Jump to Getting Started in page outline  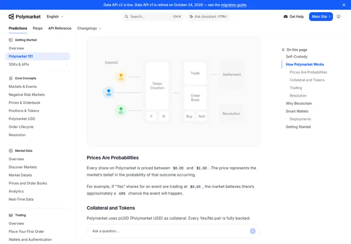[x=298, y=127]
